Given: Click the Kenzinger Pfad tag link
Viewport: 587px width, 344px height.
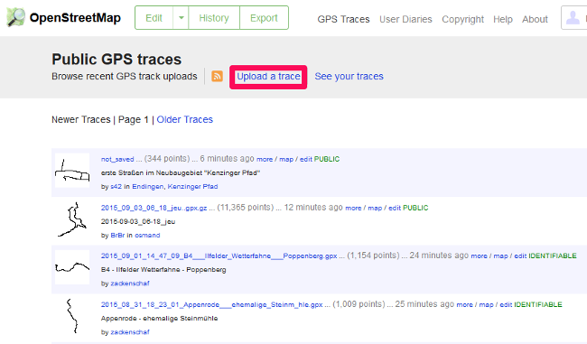Looking at the screenshot, I should 192,186.
